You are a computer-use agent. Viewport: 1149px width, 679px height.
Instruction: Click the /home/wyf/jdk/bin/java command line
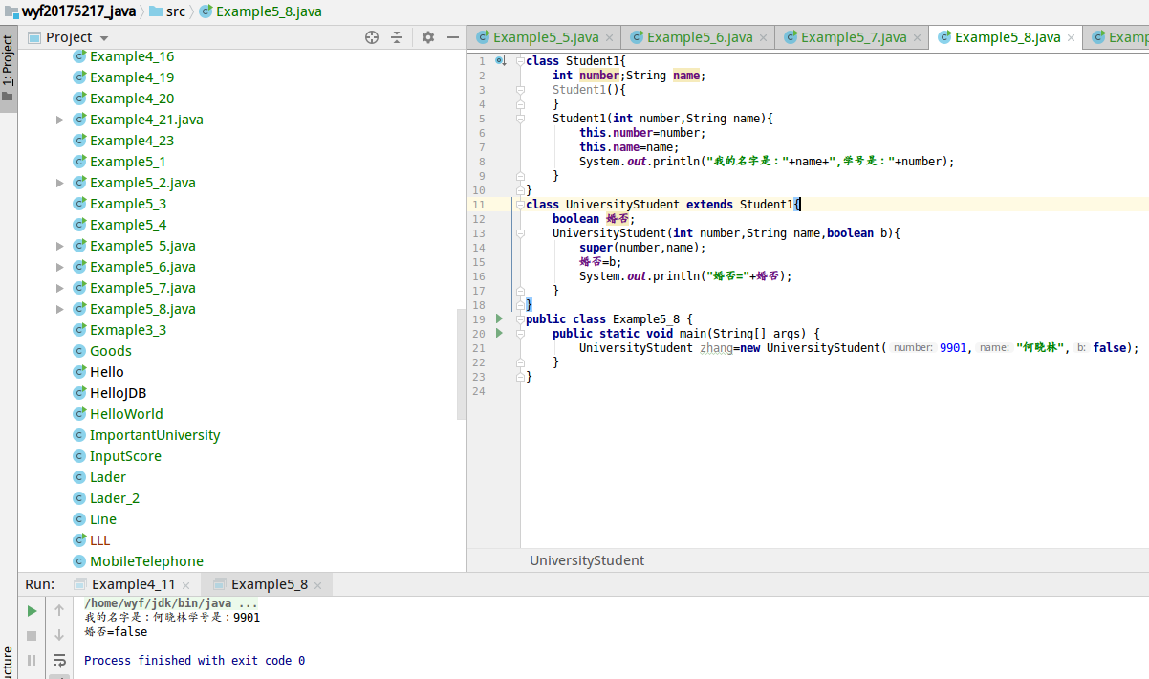(171, 603)
